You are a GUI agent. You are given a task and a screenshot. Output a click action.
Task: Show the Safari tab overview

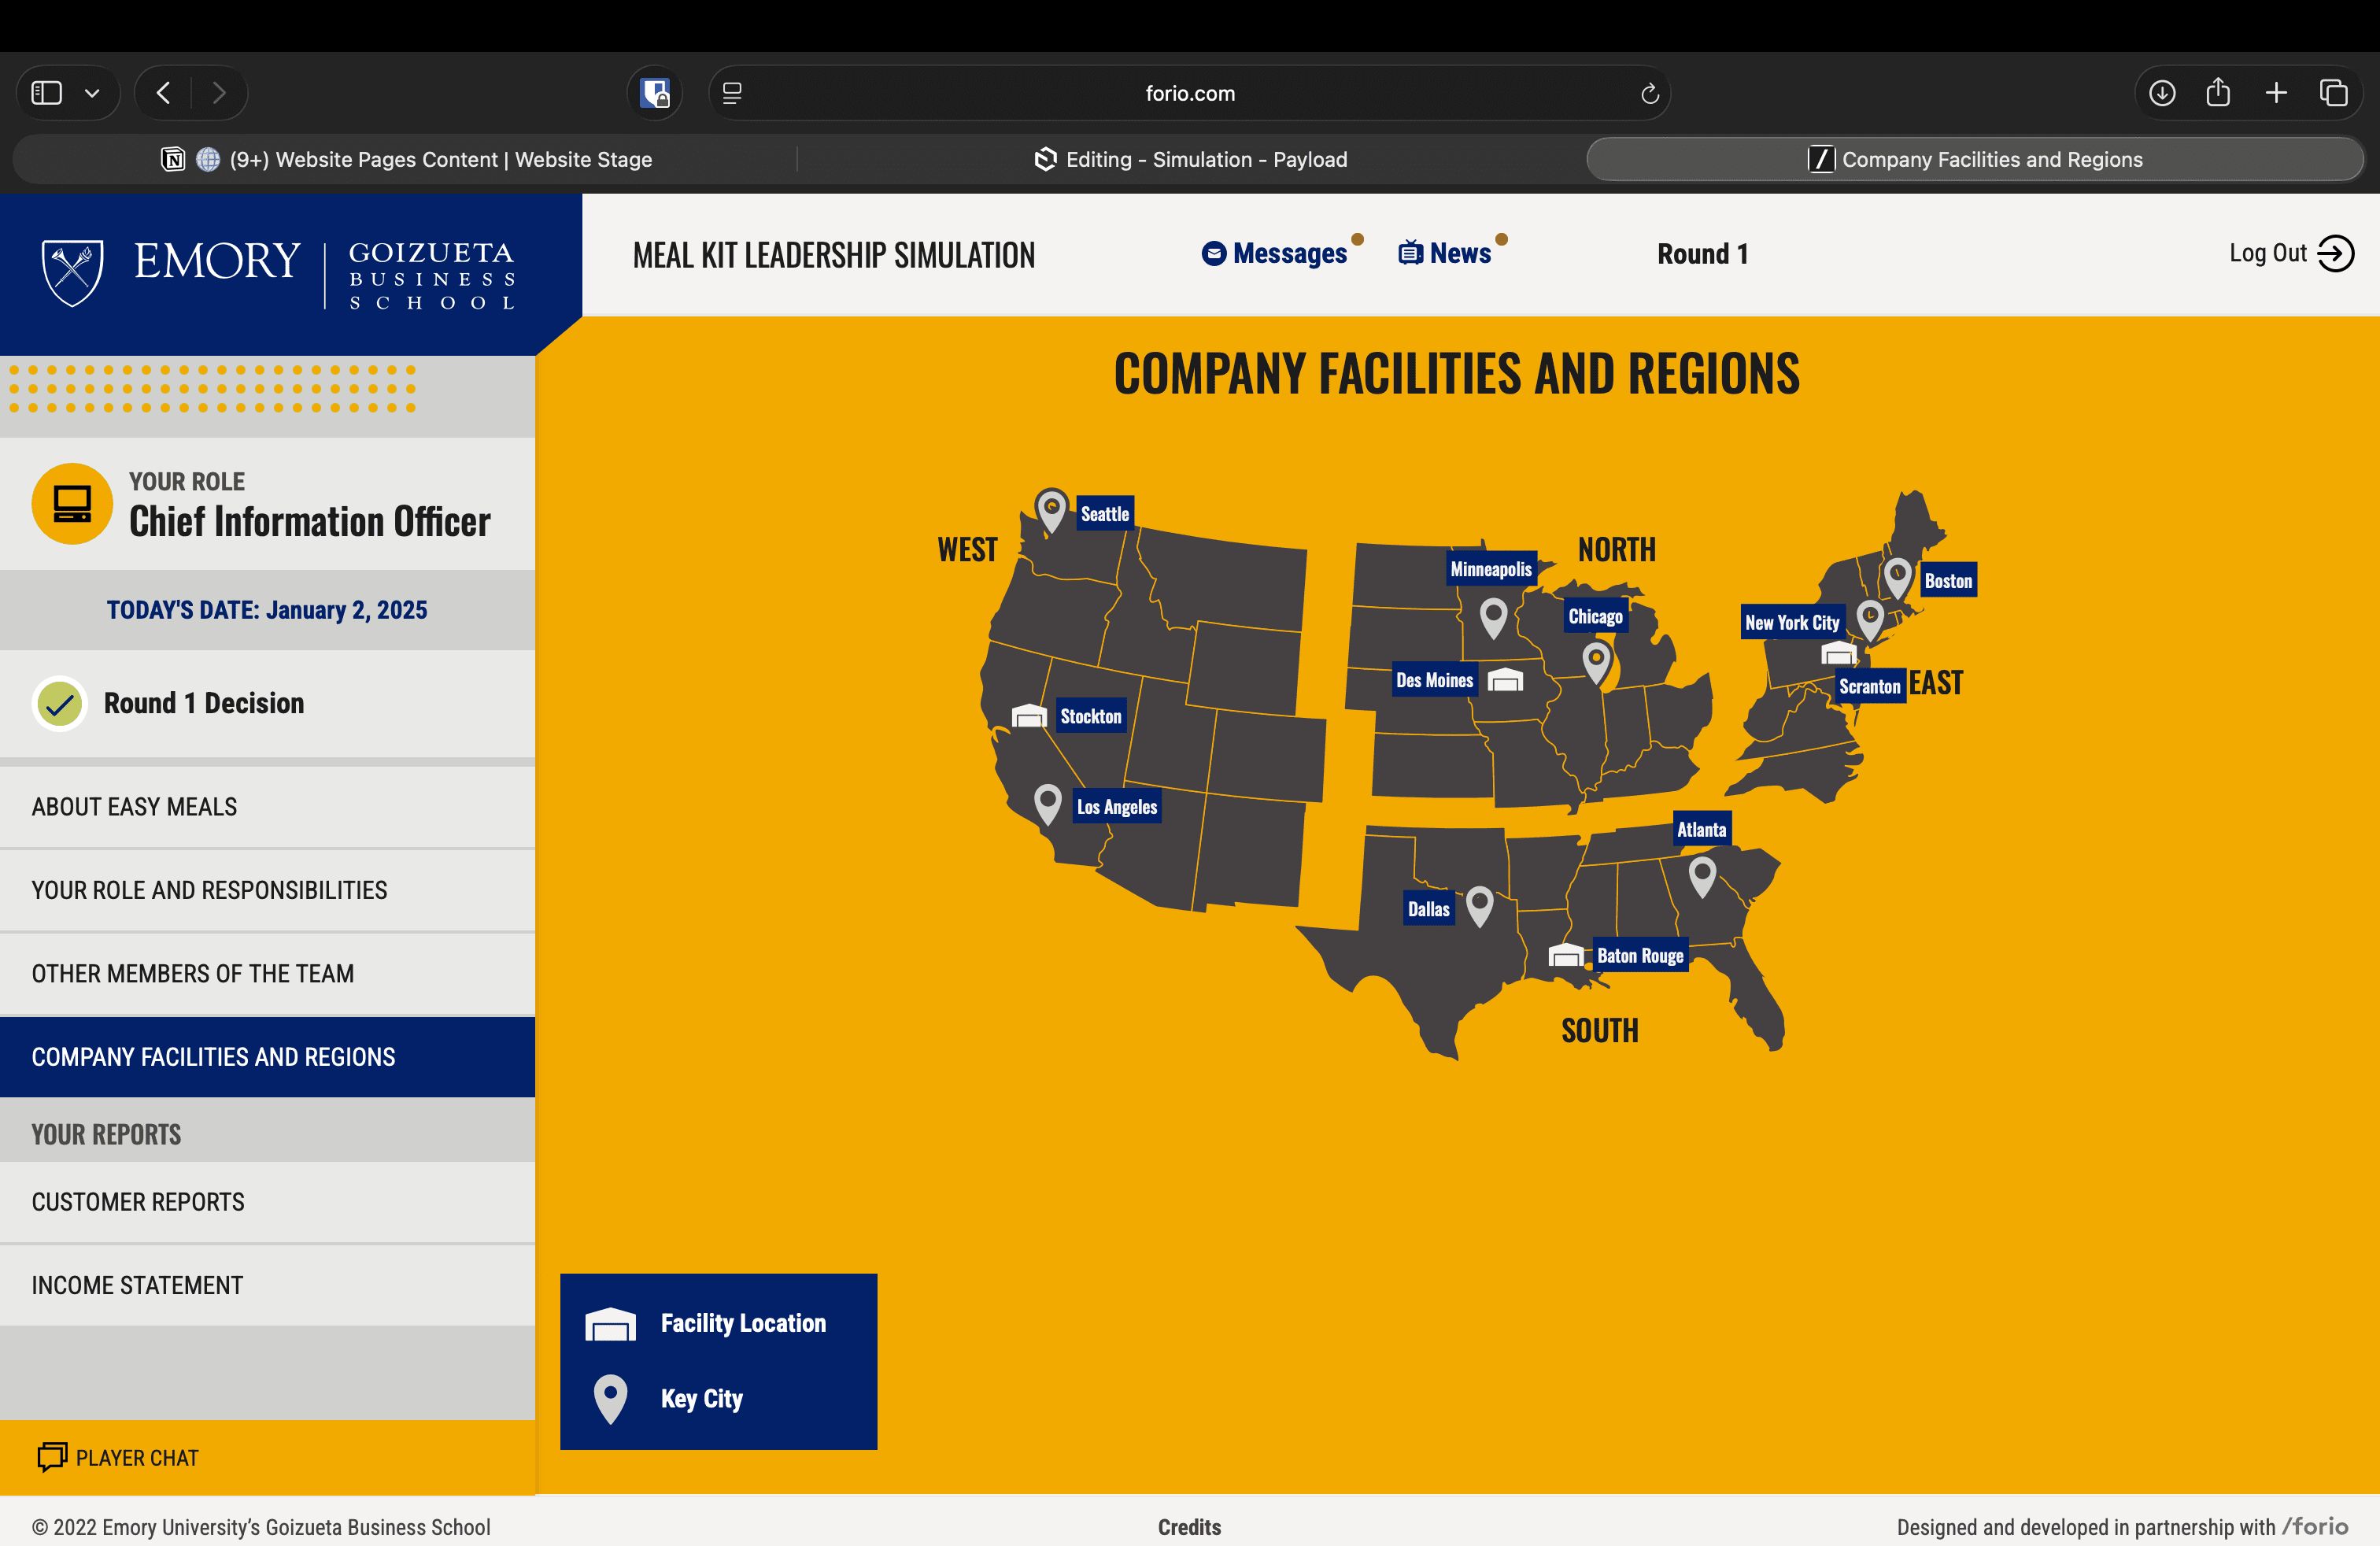point(2333,93)
